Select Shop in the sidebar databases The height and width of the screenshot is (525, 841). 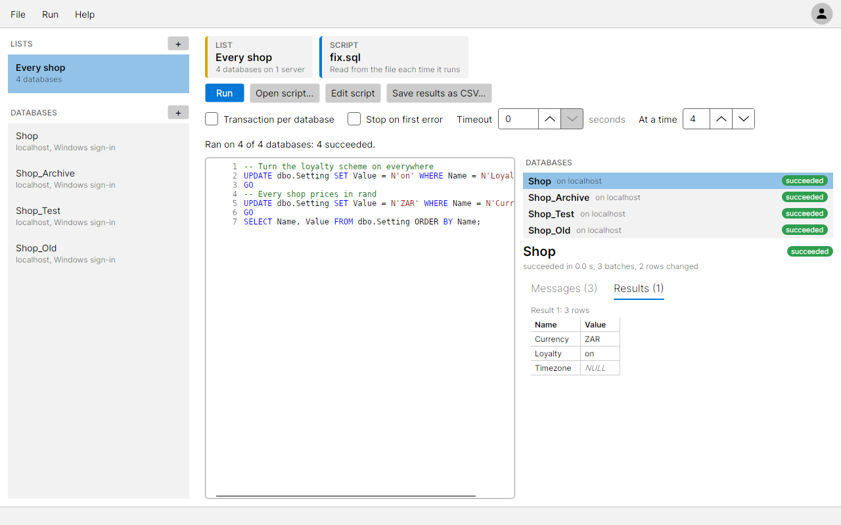[99, 141]
